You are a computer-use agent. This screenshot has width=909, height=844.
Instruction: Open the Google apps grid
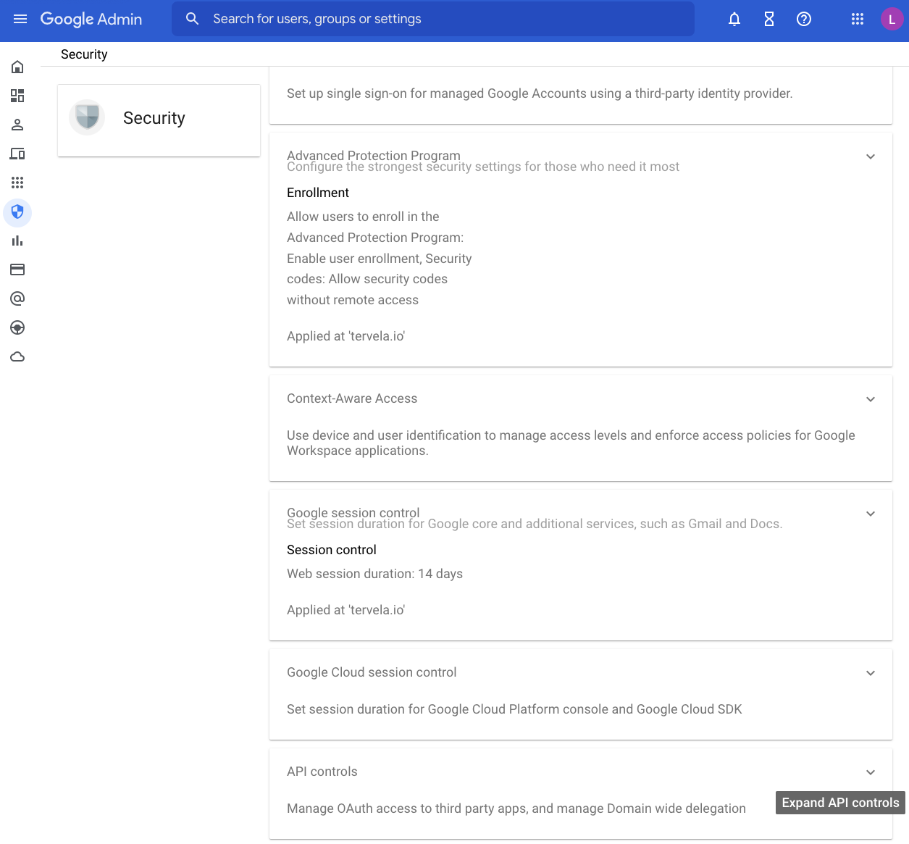(x=858, y=19)
